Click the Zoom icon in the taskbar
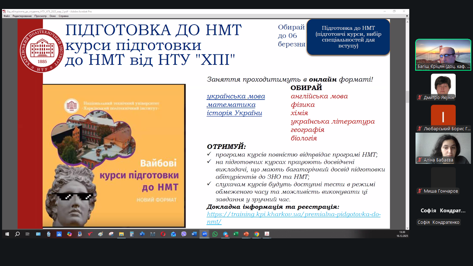This screenshot has width=473, height=266. tap(204, 234)
